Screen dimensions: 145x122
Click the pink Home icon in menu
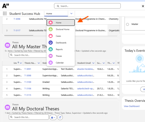51,23
